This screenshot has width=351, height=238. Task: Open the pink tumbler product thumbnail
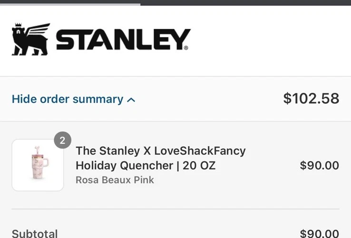(x=38, y=165)
